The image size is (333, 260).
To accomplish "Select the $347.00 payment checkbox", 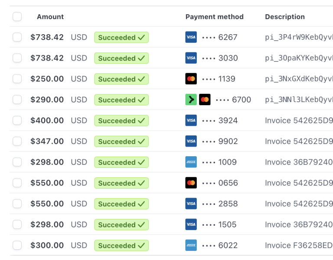I will (x=17, y=141).
